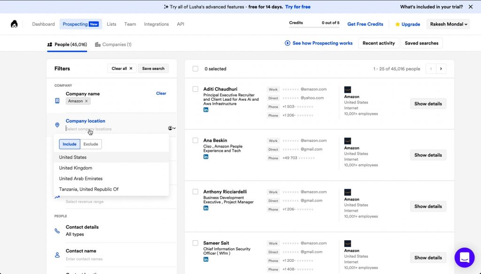Open the Integrations menu item
Screen dimensions: 481x274
[x=156, y=24]
